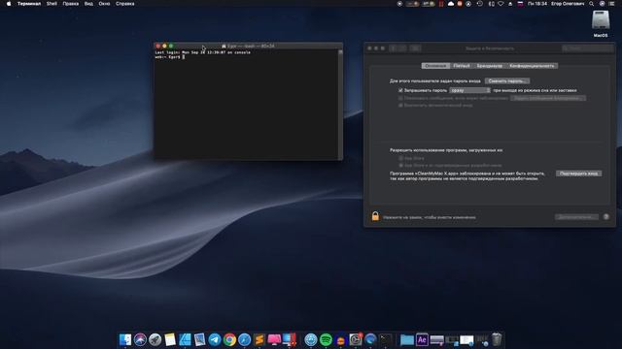Open the Notes app in Dock

click(170, 339)
